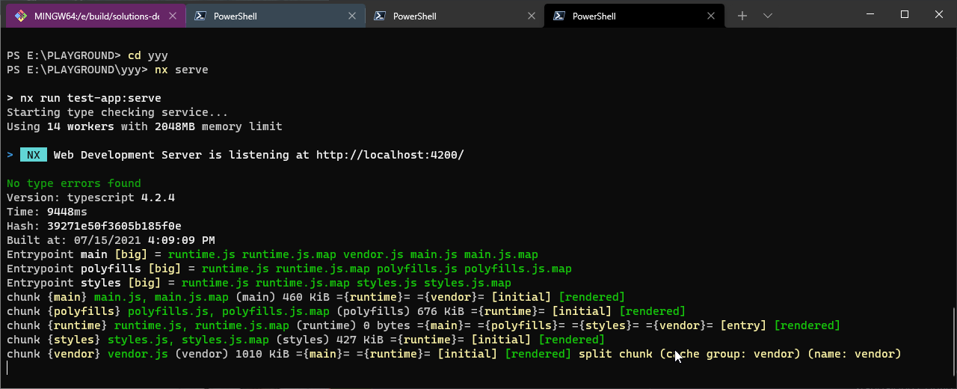Image resolution: width=957 pixels, height=389 pixels.
Task: Click 'Using 14 workers' line
Action: click(144, 126)
